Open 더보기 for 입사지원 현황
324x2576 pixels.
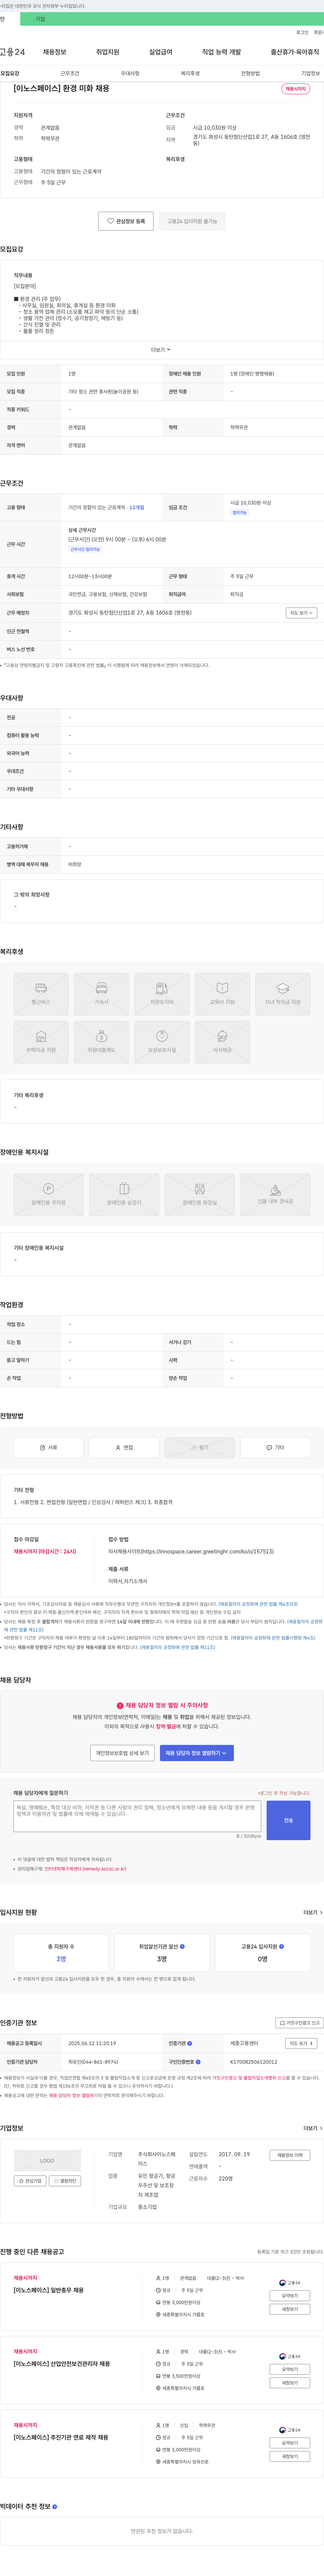[313, 1912]
